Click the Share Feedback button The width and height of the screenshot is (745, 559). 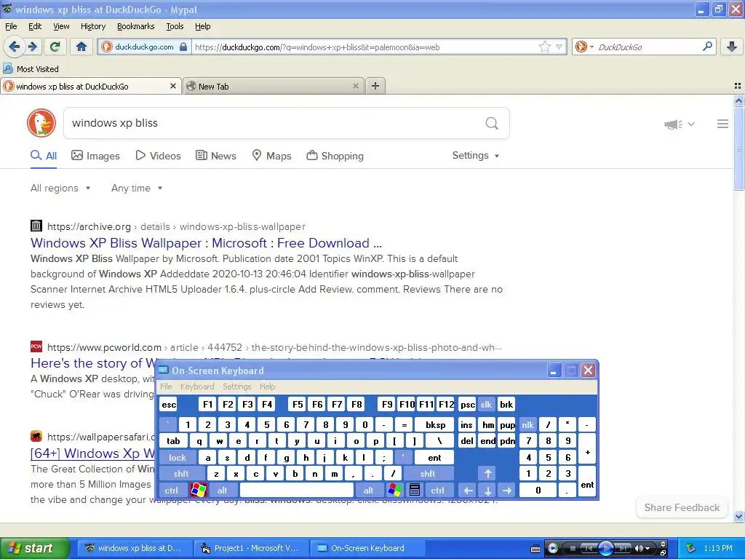682,507
